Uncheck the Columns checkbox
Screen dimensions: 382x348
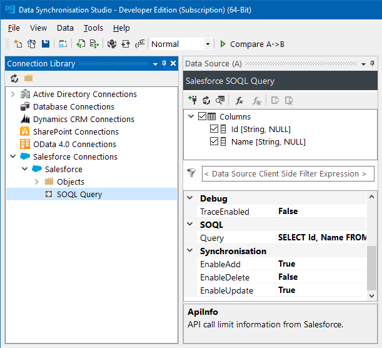point(202,116)
